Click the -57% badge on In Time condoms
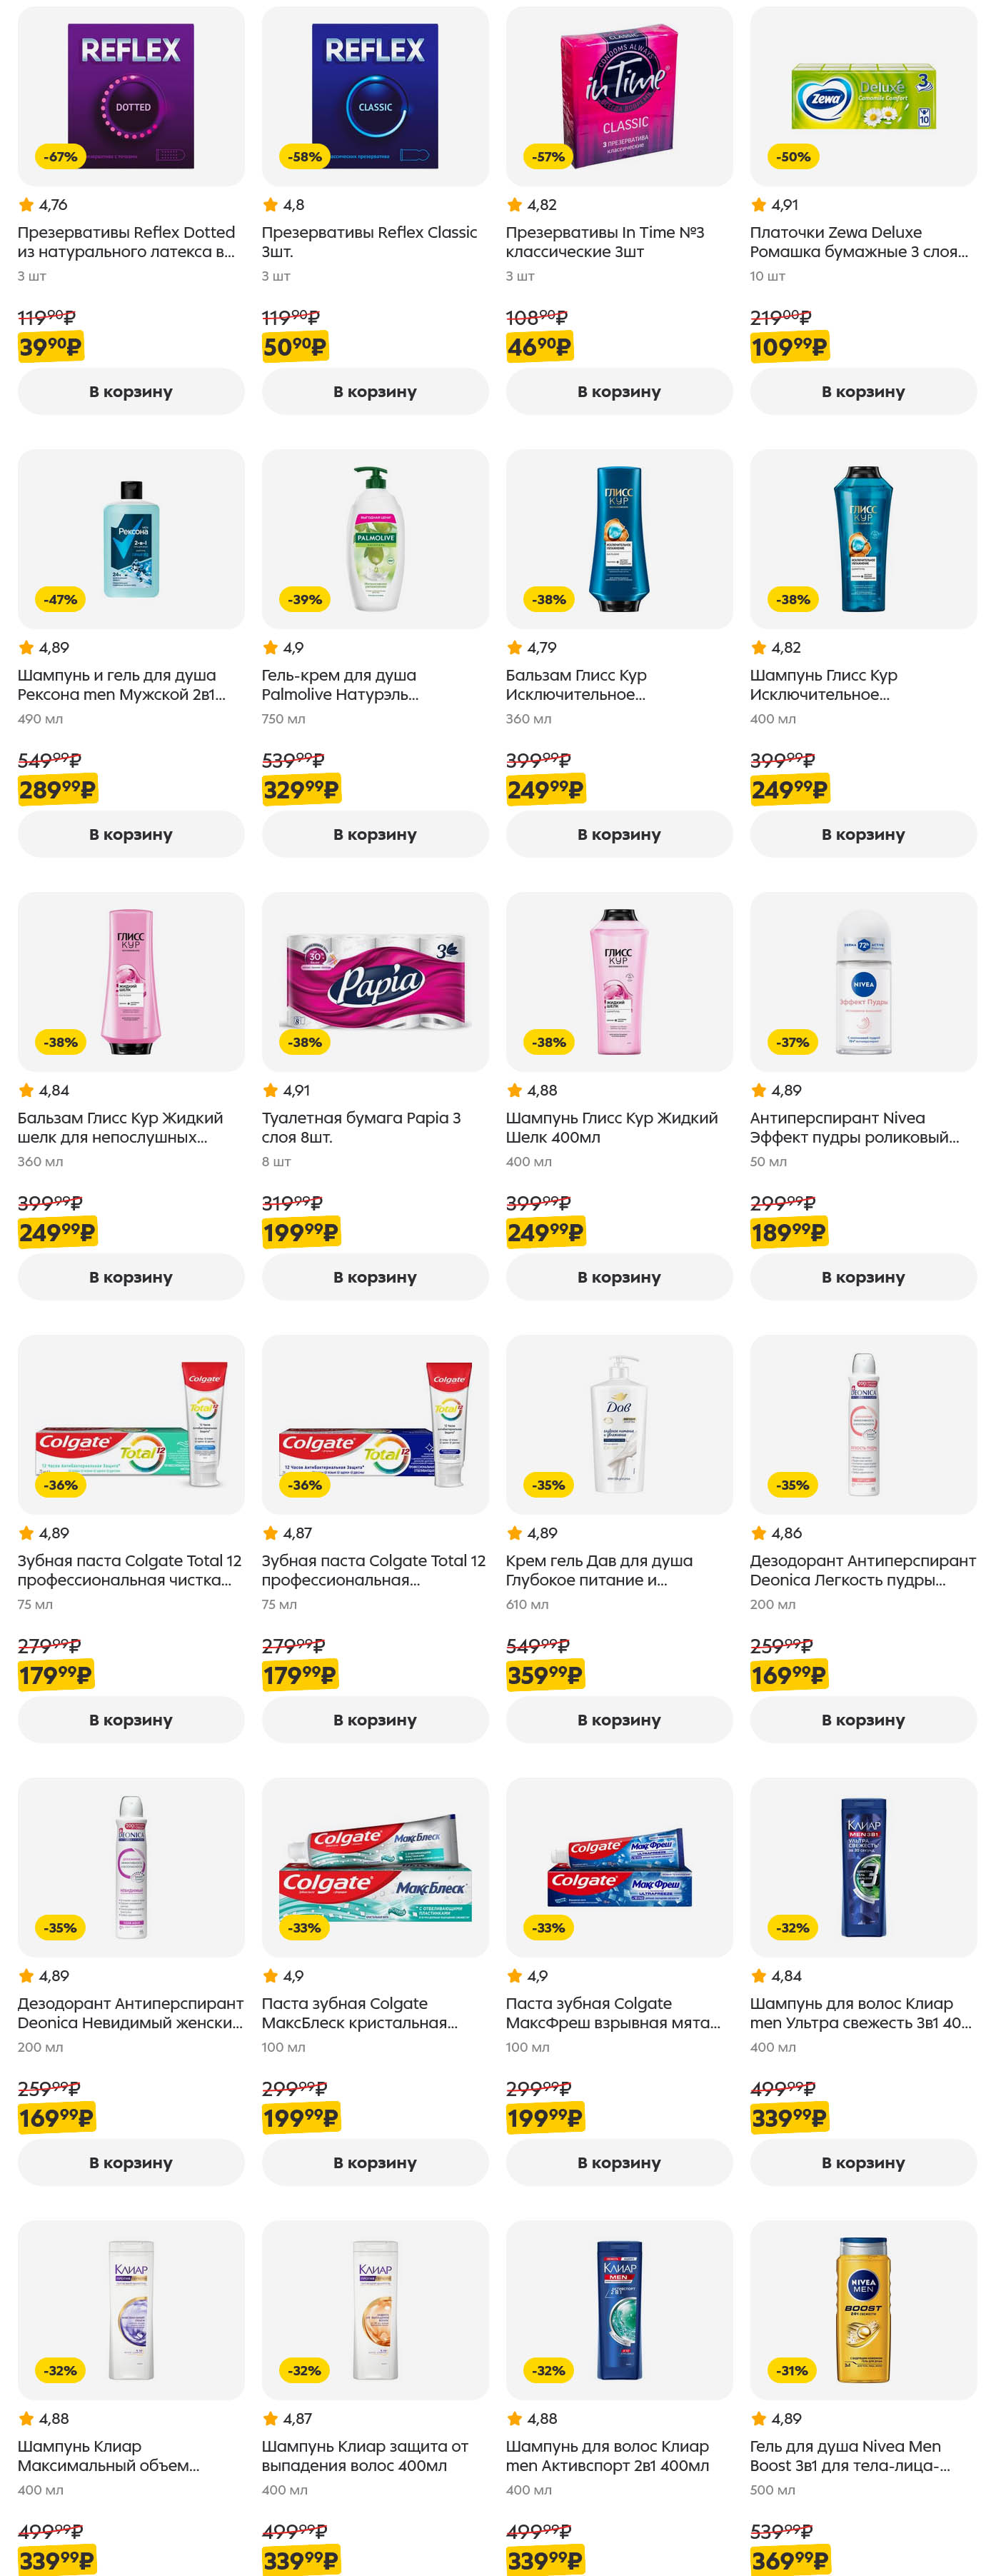Screen dimensions: 996x2576 549,157
